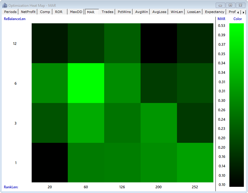Click the 0.53 legend value
Viewport: 248px width, 193px height.
tap(222, 26)
